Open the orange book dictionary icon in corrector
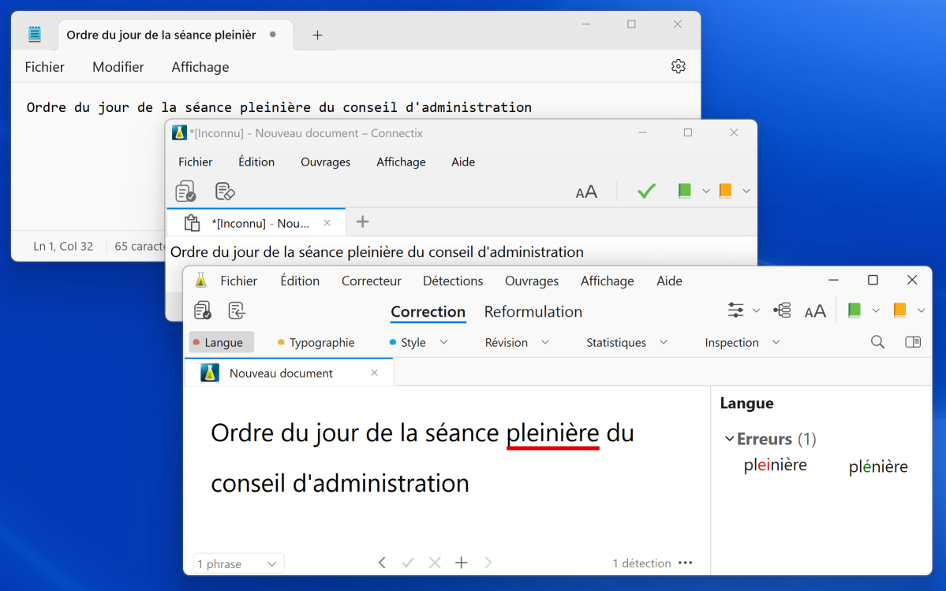Screen dimensions: 946x591 click(x=899, y=310)
